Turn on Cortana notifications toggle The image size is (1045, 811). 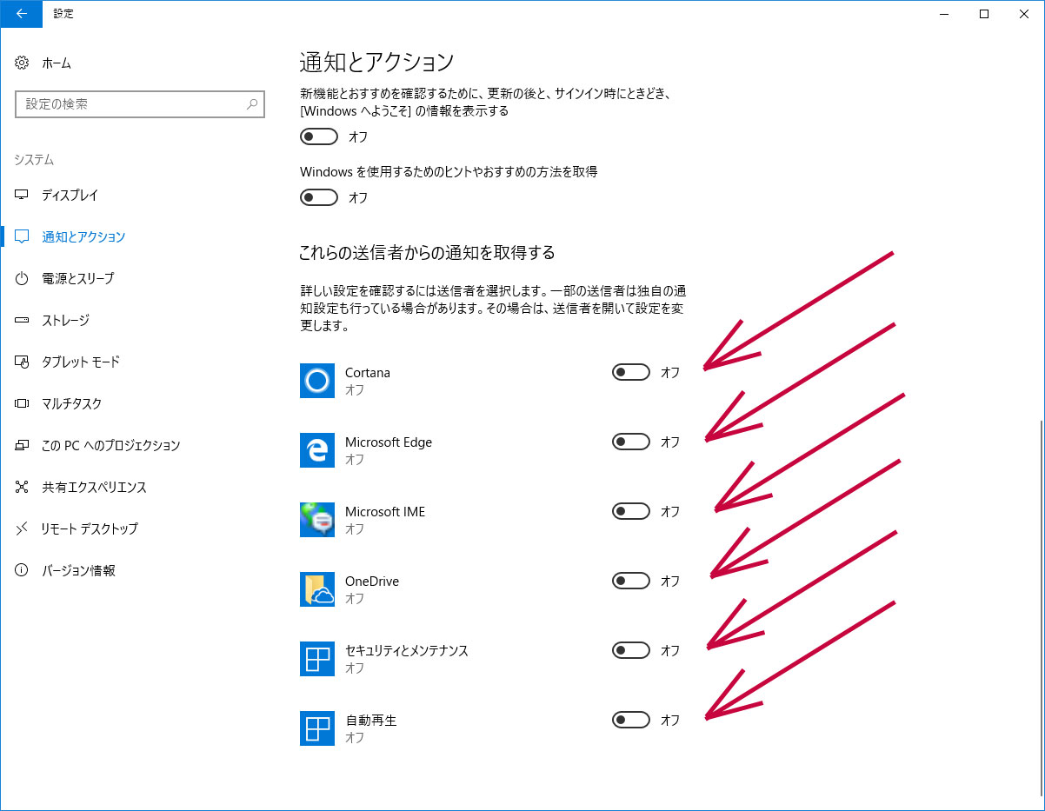[631, 372]
